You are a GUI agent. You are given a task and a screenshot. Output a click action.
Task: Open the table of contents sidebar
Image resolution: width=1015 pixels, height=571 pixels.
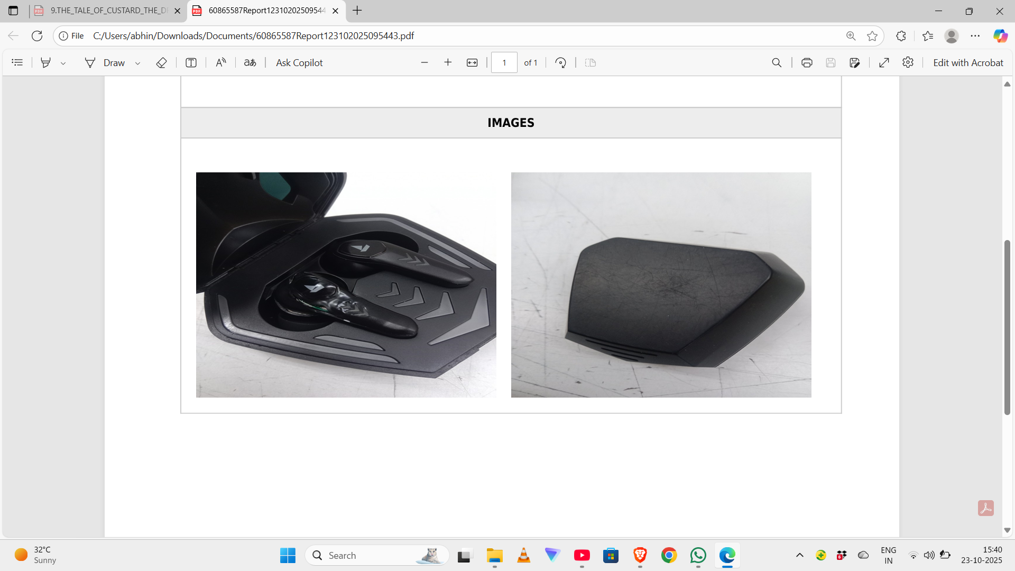[x=17, y=62]
